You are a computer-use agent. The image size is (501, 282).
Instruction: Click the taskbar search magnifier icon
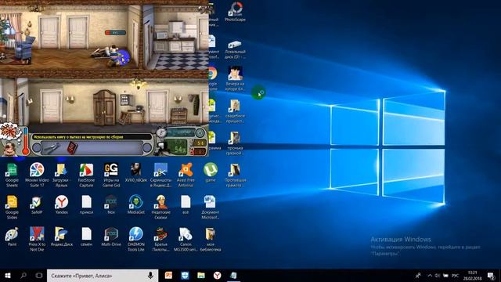tap(23, 275)
